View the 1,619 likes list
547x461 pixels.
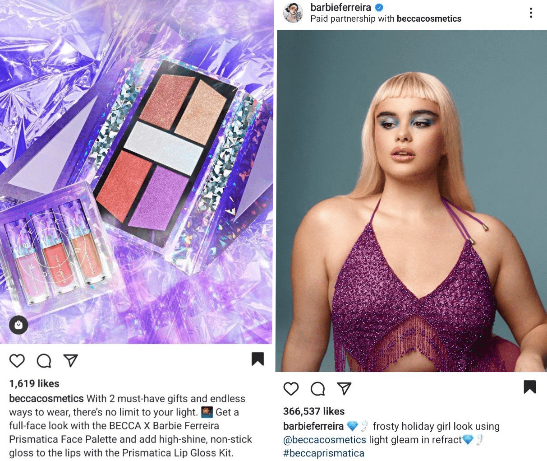(x=34, y=383)
